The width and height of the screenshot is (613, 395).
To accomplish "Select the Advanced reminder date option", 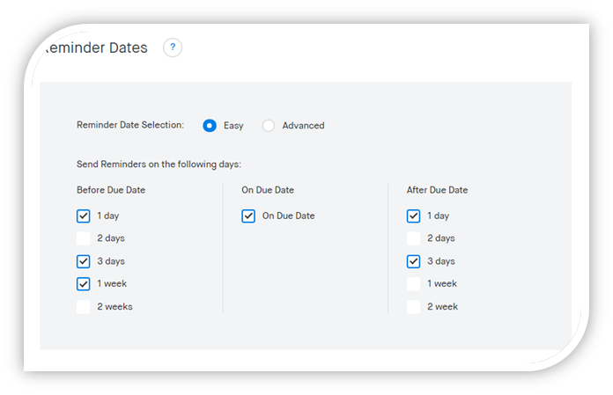I will point(268,126).
